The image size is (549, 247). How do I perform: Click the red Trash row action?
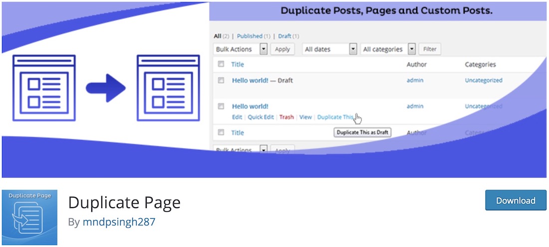(x=286, y=117)
